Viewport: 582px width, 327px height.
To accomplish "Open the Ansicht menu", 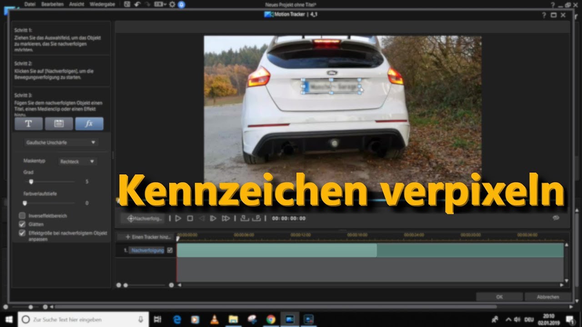I will click(x=77, y=4).
